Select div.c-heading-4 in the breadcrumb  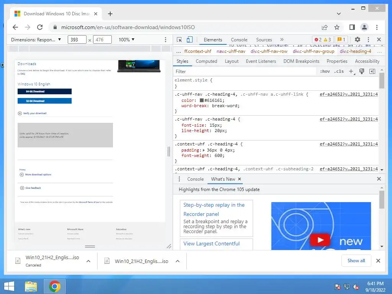point(355,51)
